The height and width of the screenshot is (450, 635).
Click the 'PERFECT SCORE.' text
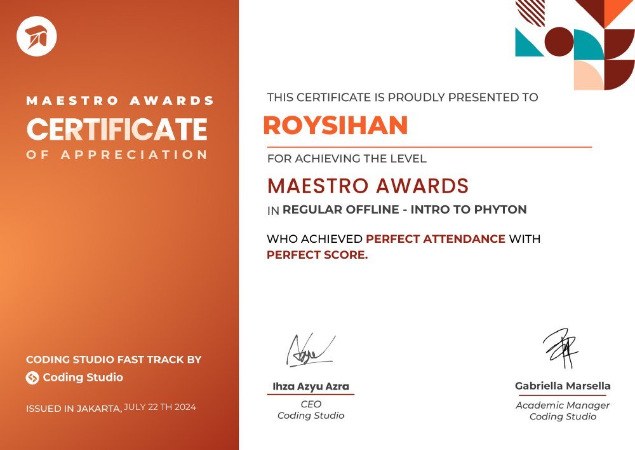click(317, 255)
